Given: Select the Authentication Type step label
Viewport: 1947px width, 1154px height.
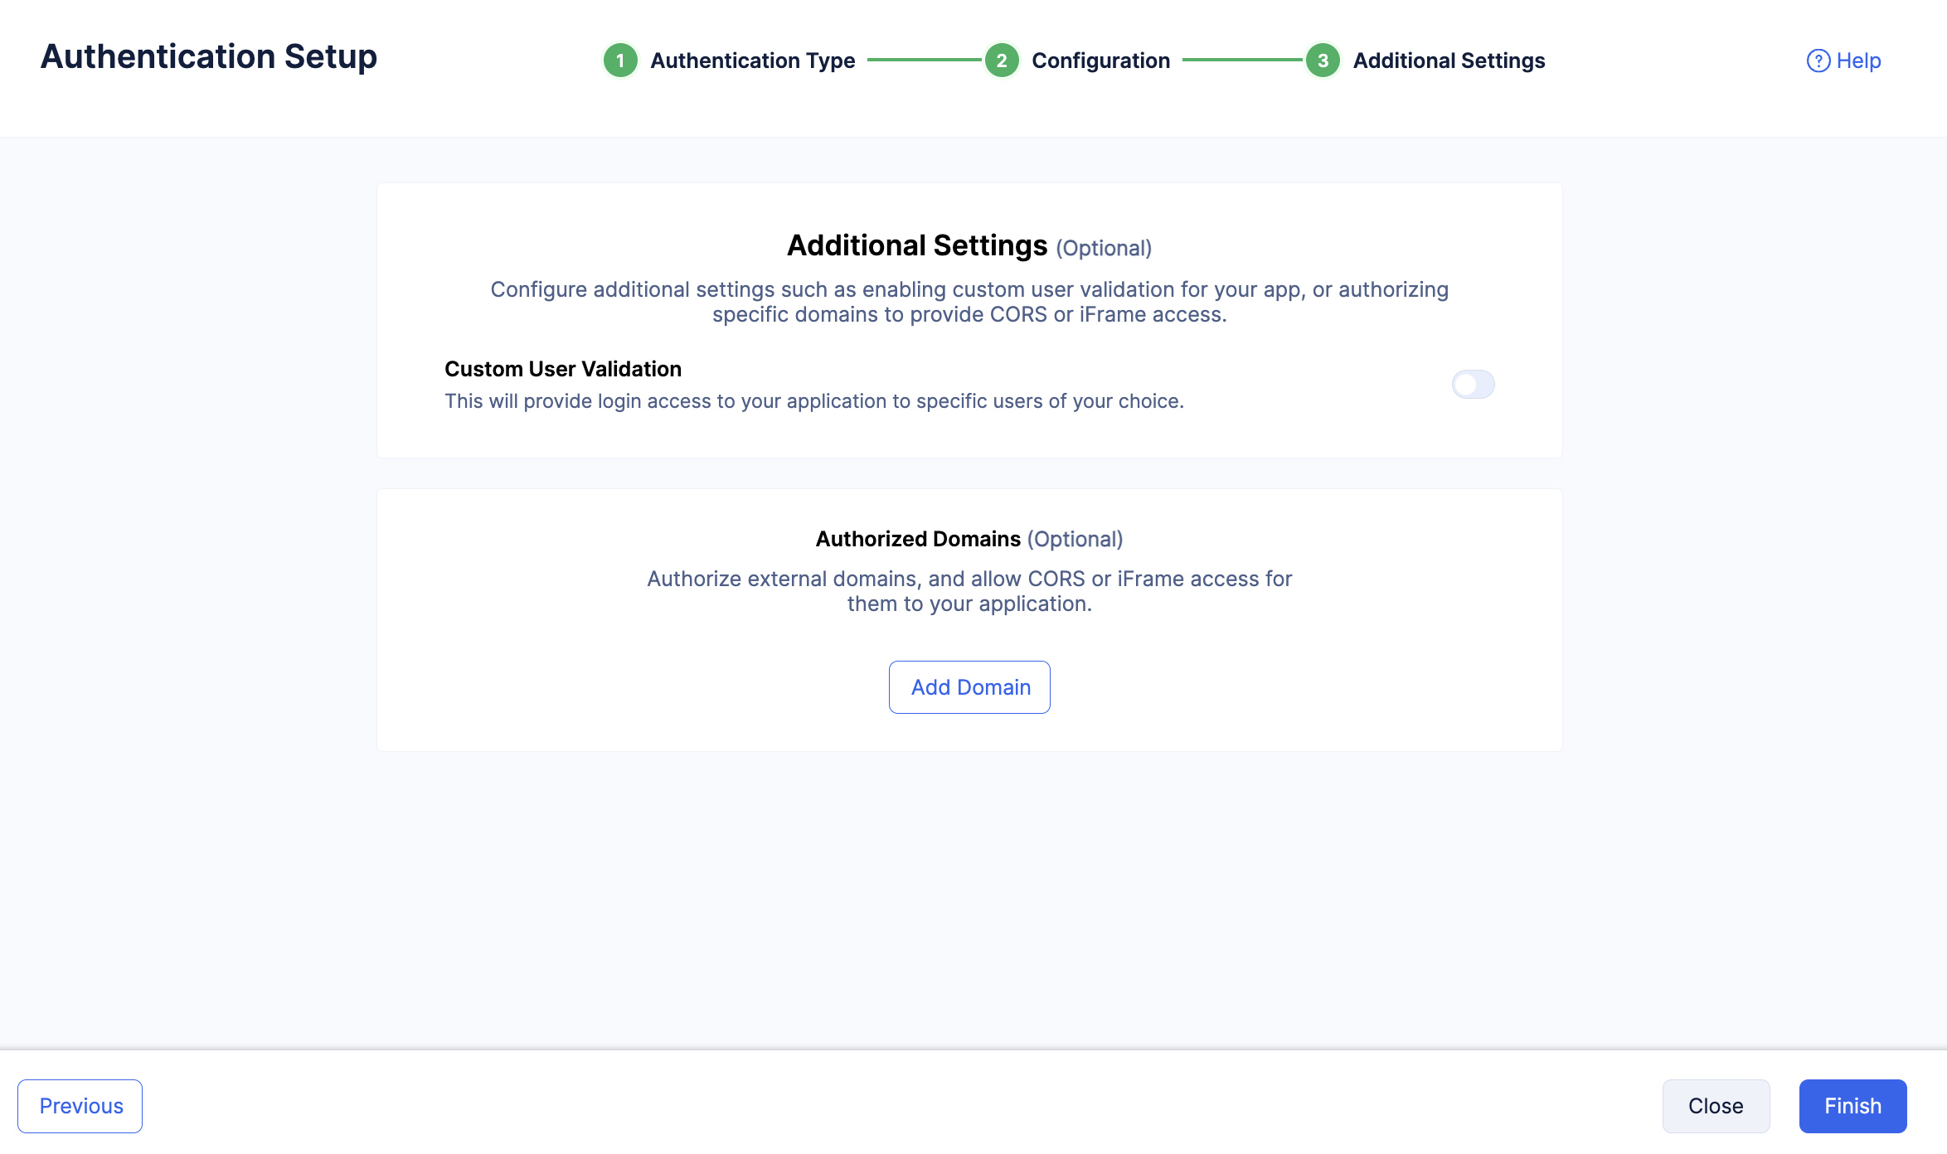Looking at the screenshot, I should coord(752,61).
